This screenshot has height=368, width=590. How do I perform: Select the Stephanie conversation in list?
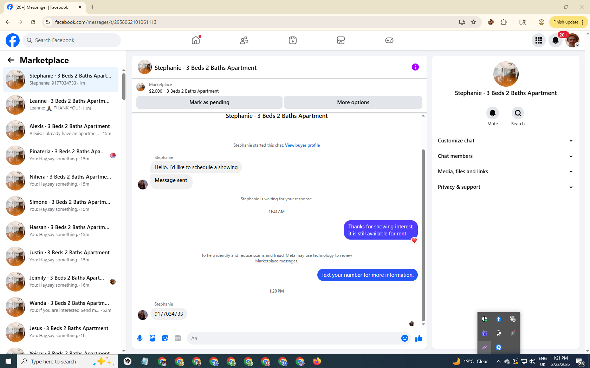(60, 80)
